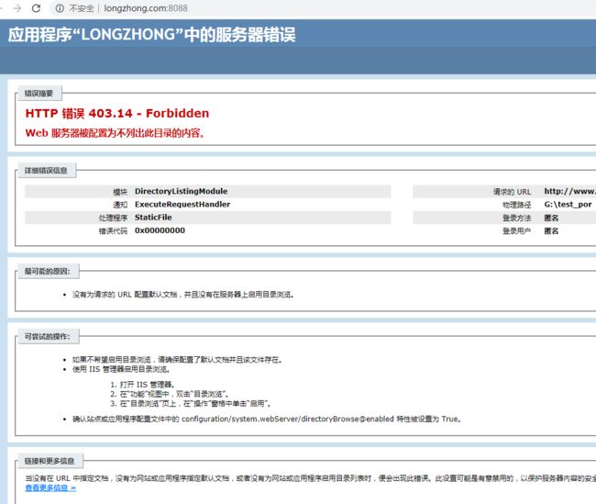
Task: Click the configuration/system.webServer/directoryBrowse@enabled line
Action: point(267,420)
